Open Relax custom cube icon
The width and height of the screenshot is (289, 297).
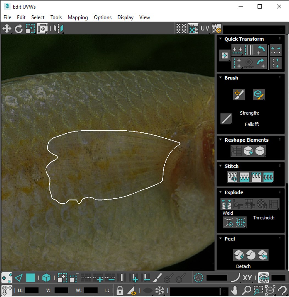tap(260, 151)
